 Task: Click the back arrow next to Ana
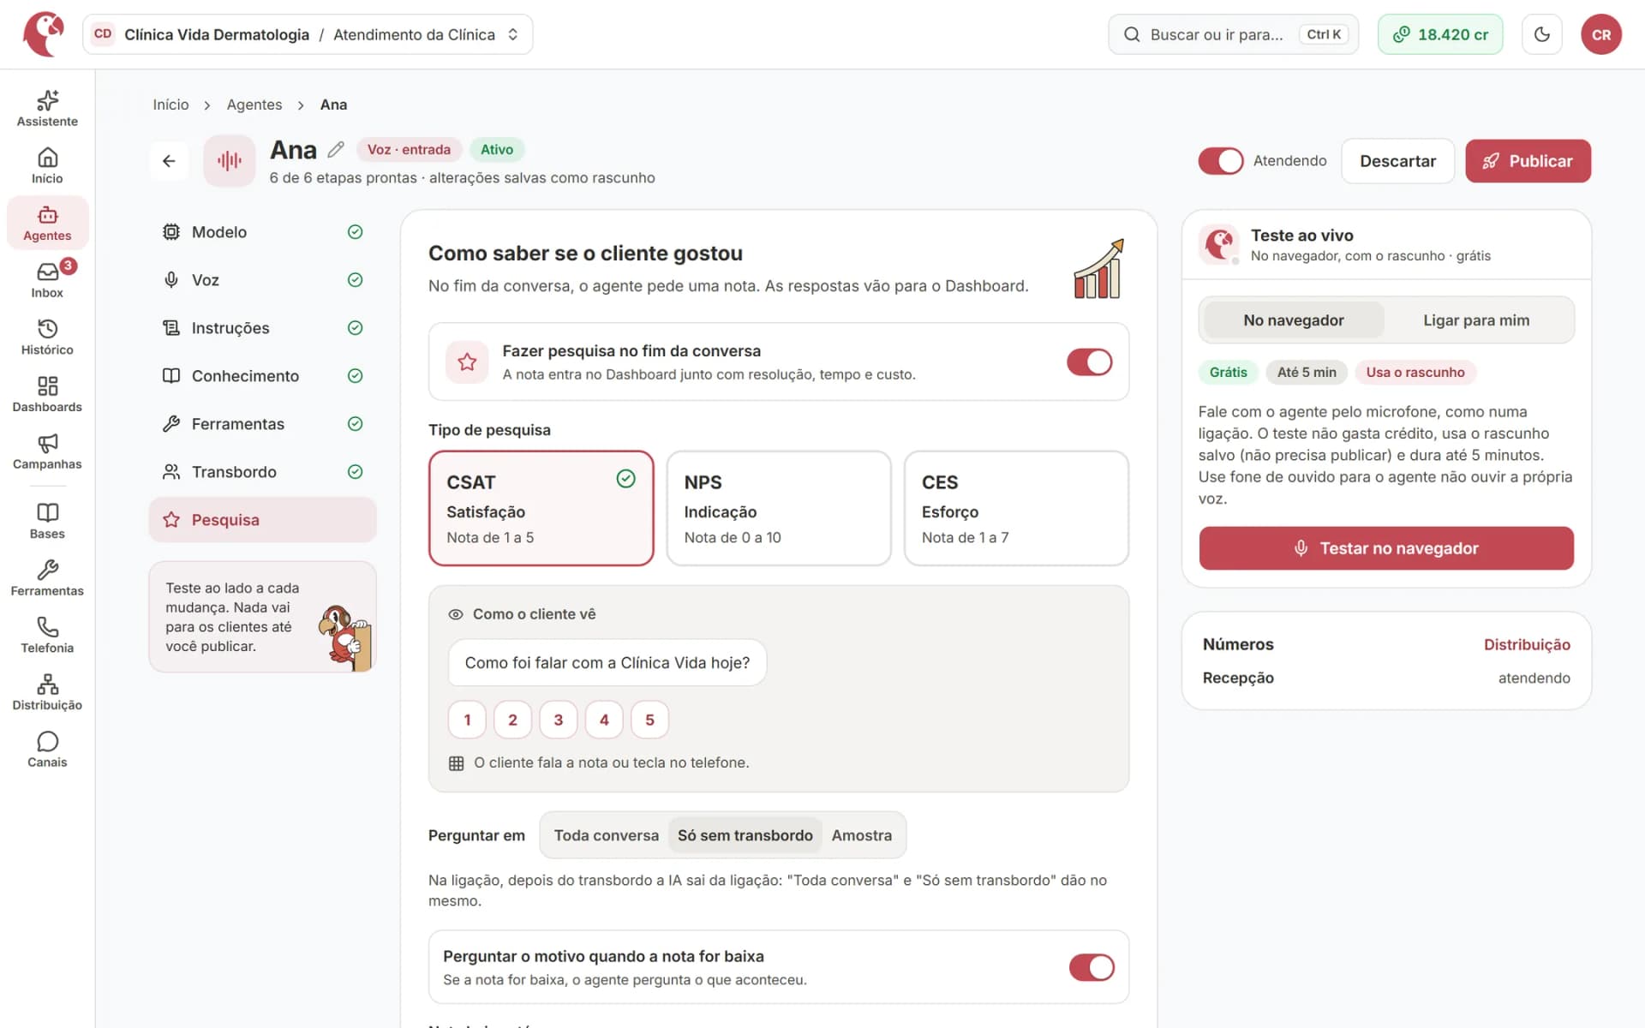click(169, 161)
